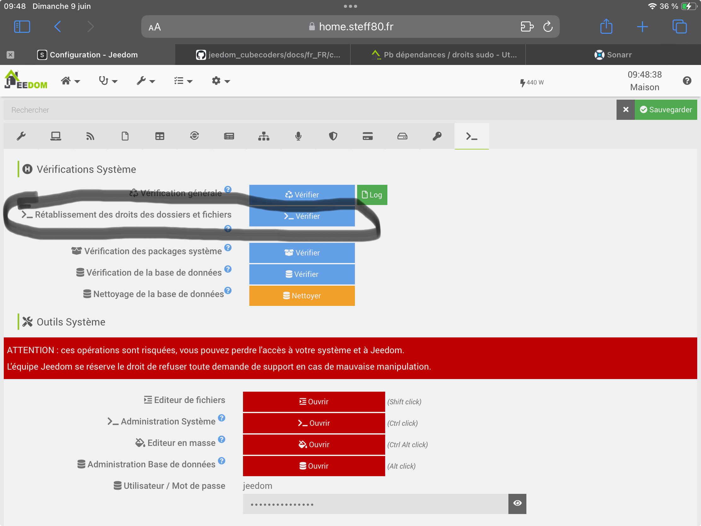Click help icon below Rétablissement des droits
Viewport: 701px width, 526px height.
(x=228, y=228)
